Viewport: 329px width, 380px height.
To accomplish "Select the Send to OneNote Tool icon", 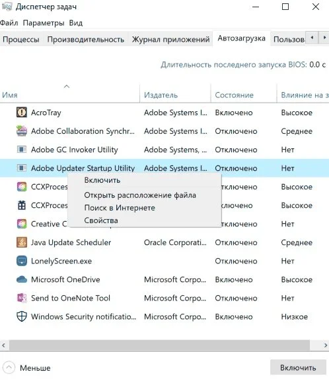I will (x=22, y=298).
